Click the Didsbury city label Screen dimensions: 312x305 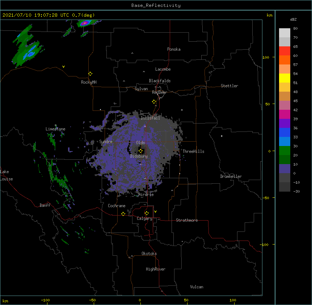pos(139,156)
